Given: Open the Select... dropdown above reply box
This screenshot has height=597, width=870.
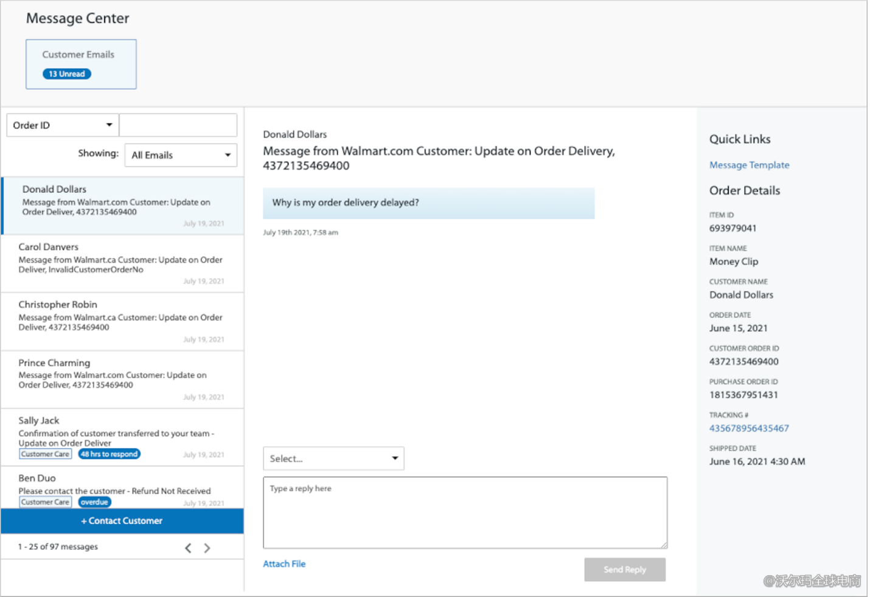Looking at the screenshot, I should [333, 458].
